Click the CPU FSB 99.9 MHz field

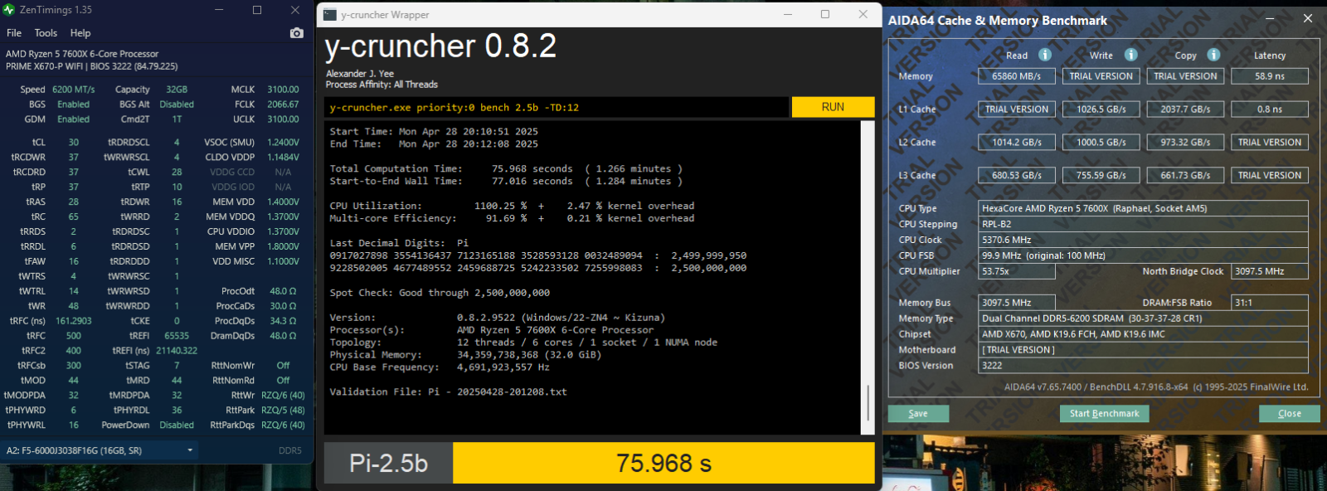pos(1143,256)
